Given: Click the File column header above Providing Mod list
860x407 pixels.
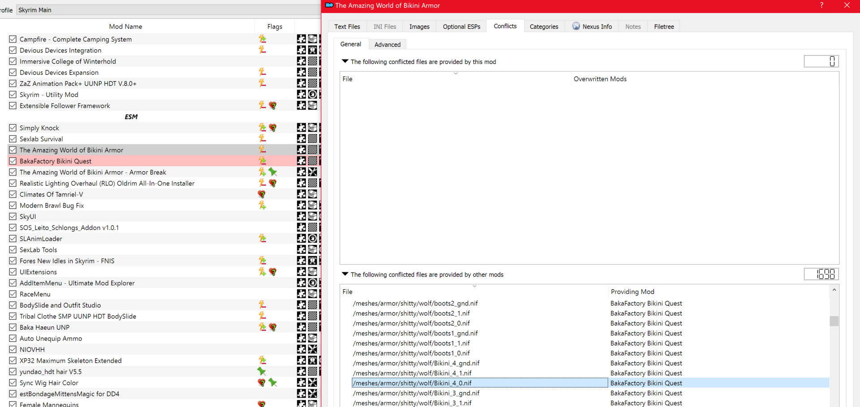Looking at the screenshot, I should click(474, 291).
